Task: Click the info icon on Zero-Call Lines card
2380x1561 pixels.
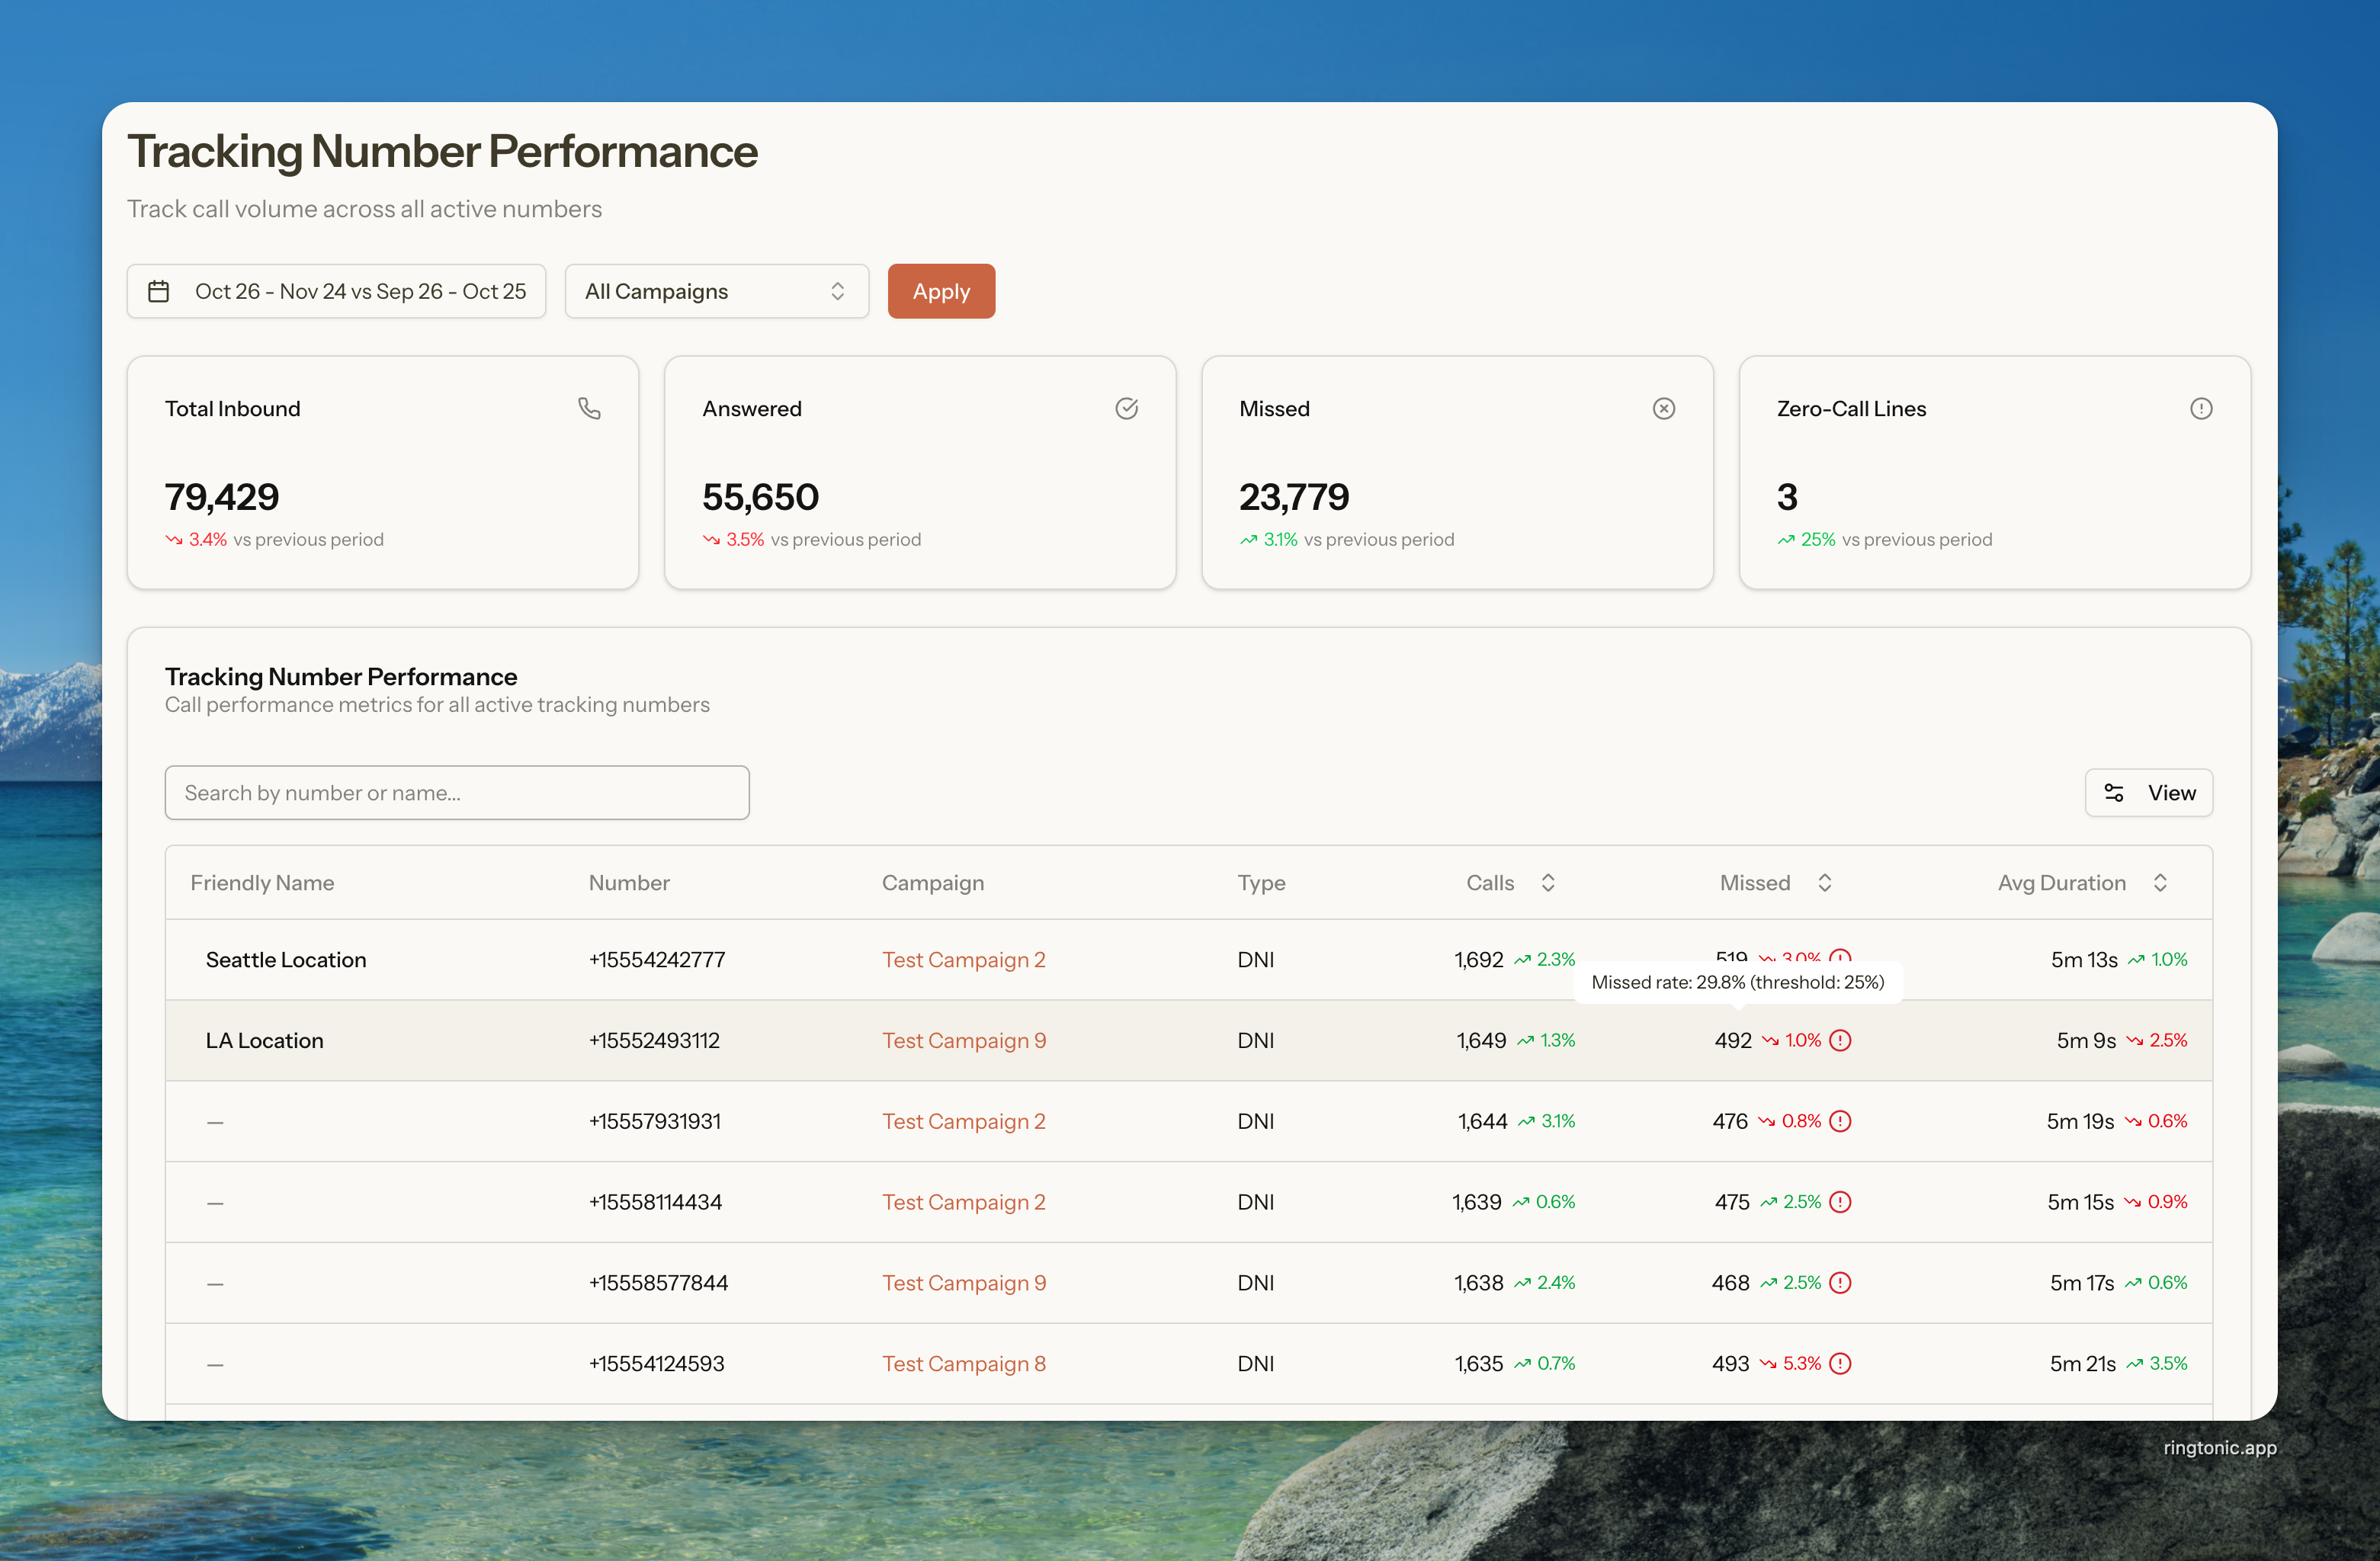Action: click(2200, 408)
